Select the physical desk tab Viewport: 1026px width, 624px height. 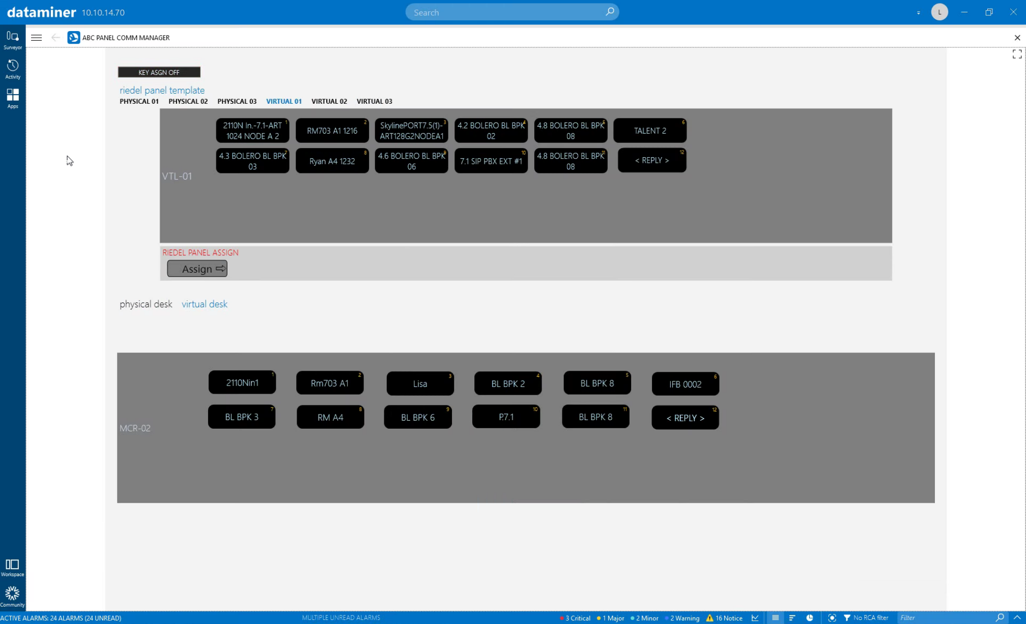[146, 304]
